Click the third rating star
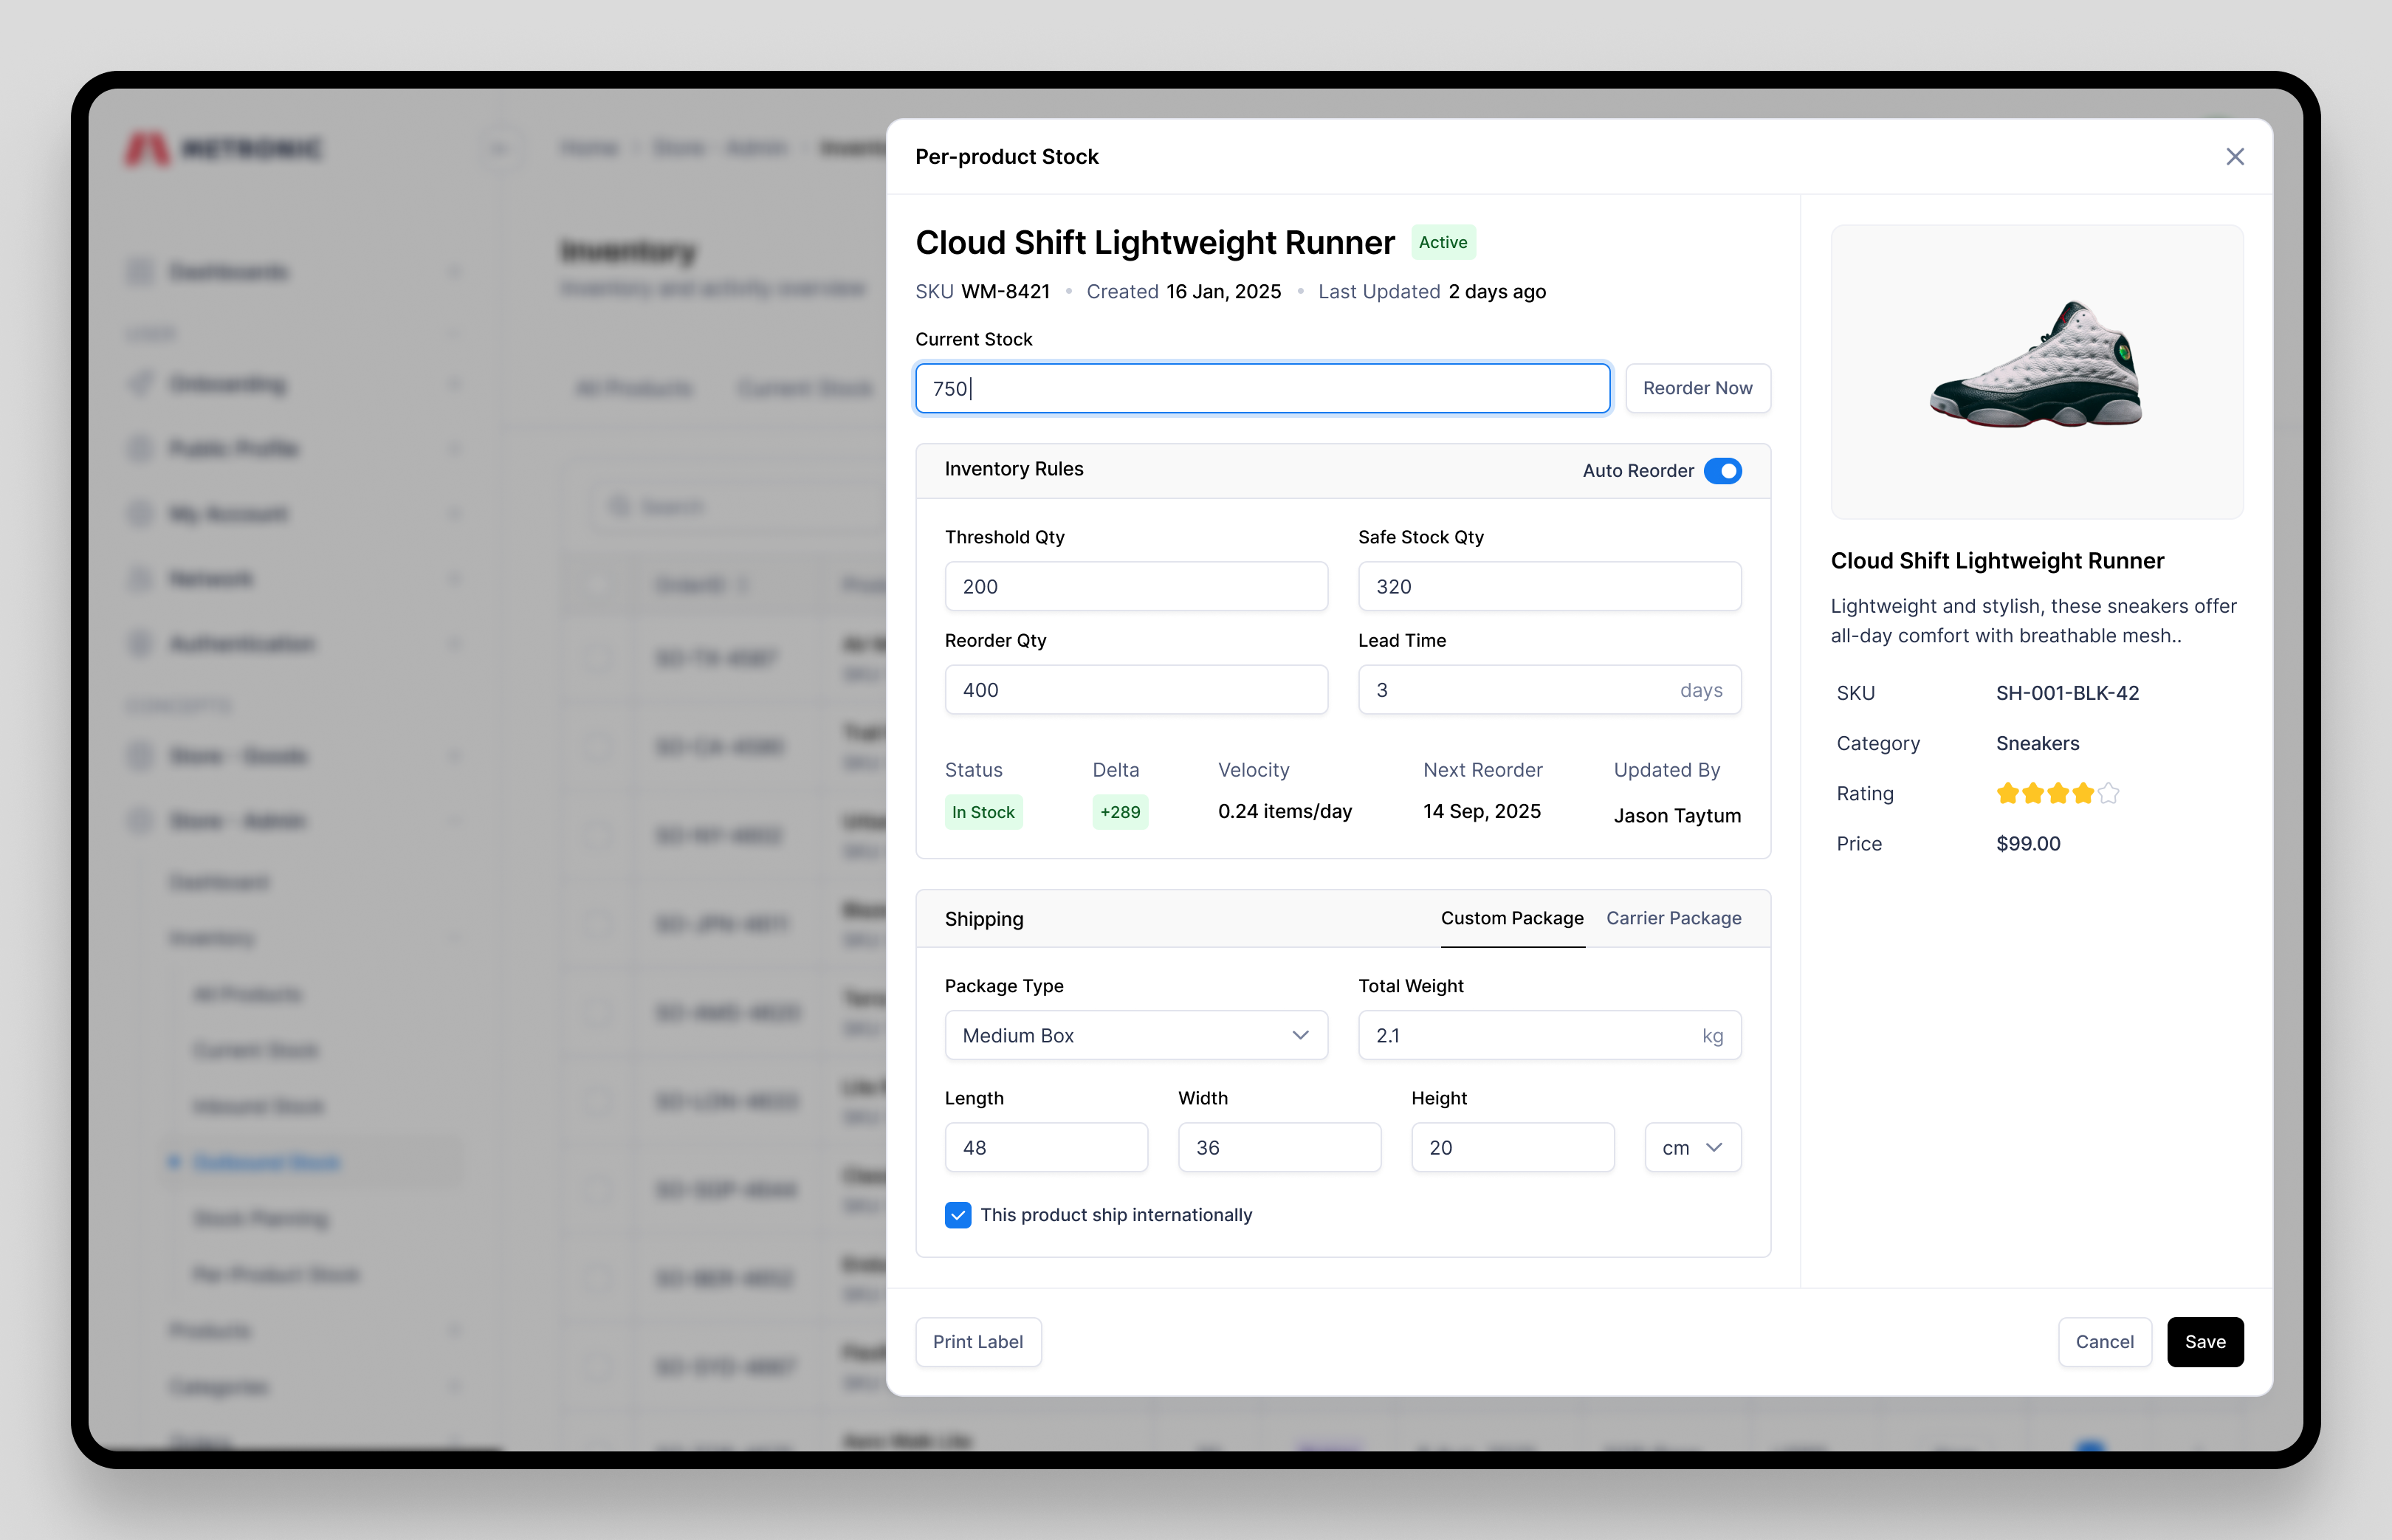 (2058, 794)
